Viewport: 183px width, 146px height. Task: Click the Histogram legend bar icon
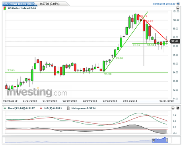[68, 108]
